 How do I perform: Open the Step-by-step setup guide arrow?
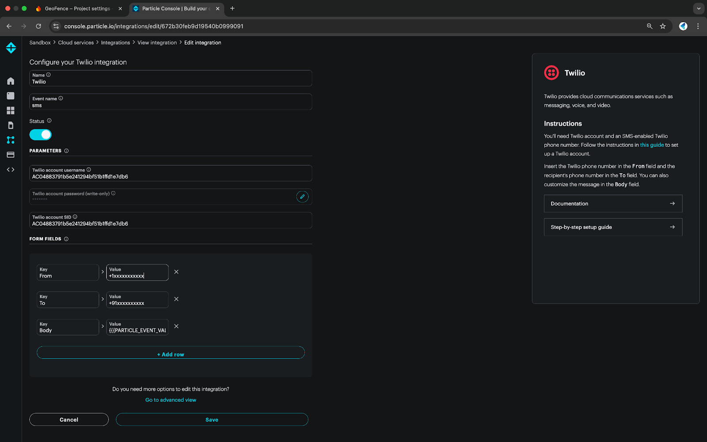point(672,227)
